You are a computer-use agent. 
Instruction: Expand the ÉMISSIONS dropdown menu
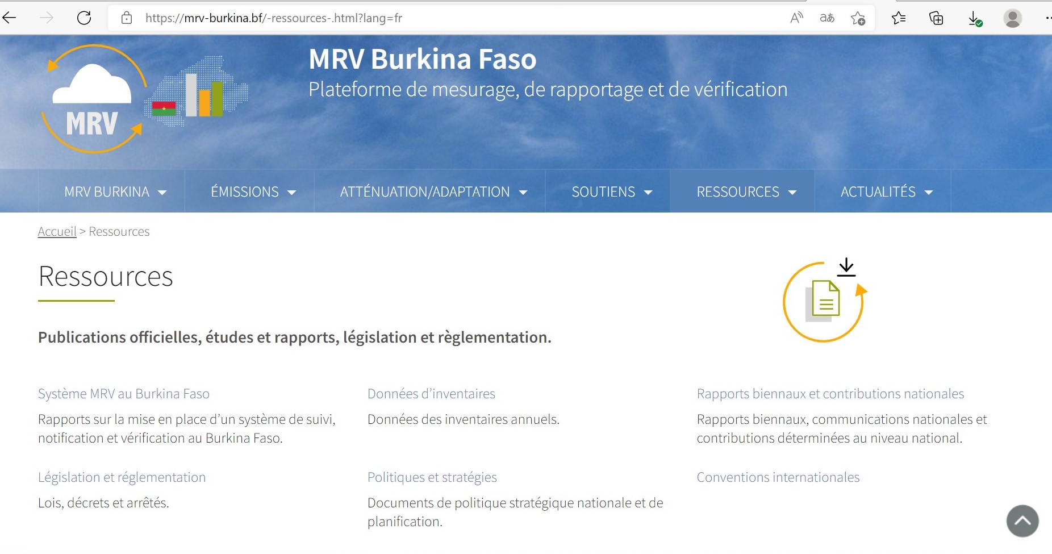(x=253, y=192)
